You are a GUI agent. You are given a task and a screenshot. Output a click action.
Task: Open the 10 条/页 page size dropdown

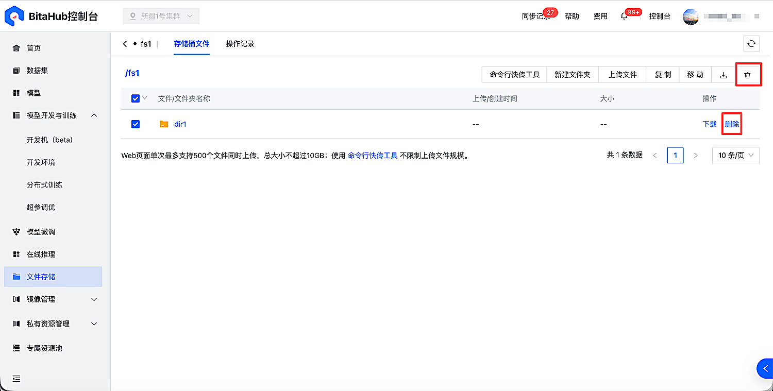click(735, 155)
